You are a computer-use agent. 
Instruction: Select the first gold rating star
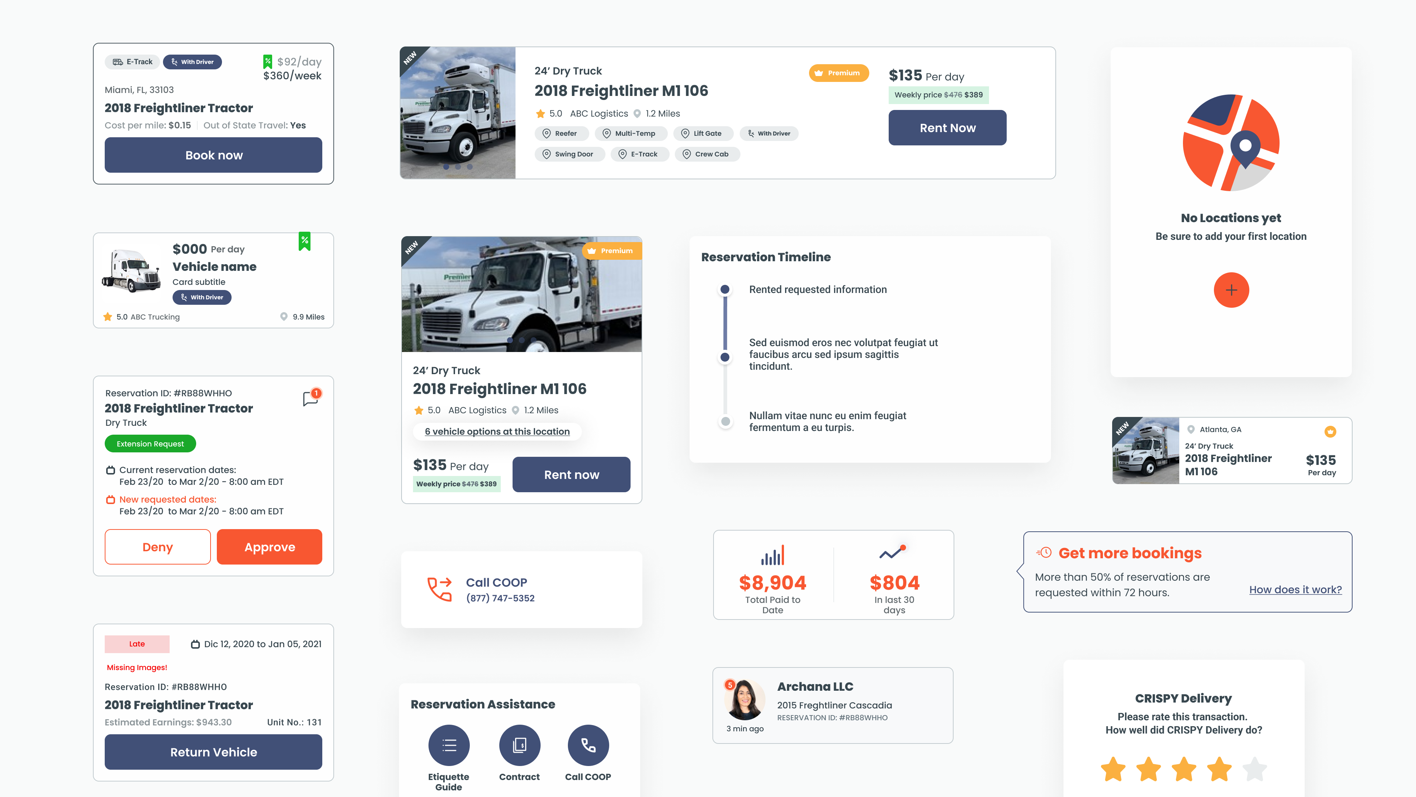(x=1113, y=769)
